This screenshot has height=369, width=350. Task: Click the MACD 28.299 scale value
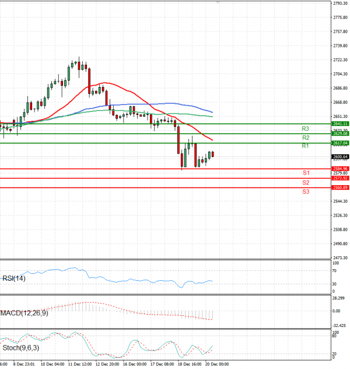(338, 298)
